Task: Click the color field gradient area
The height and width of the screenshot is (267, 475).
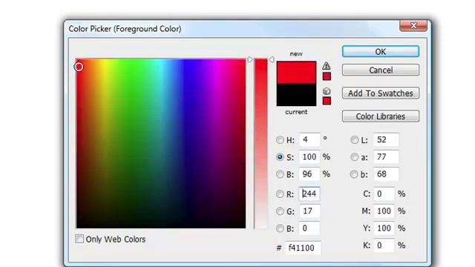Action: click(x=161, y=143)
